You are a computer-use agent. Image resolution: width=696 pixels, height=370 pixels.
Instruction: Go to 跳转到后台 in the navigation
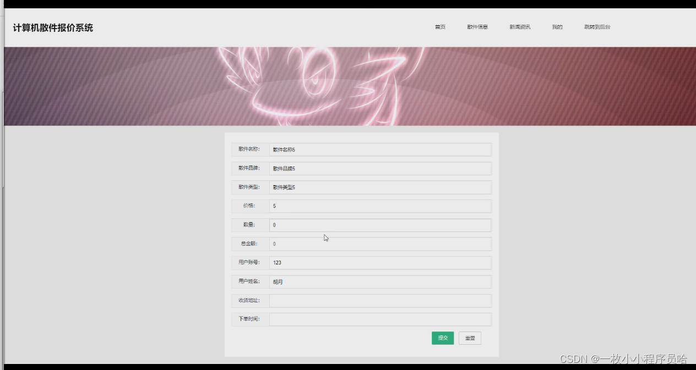point(597,27)
